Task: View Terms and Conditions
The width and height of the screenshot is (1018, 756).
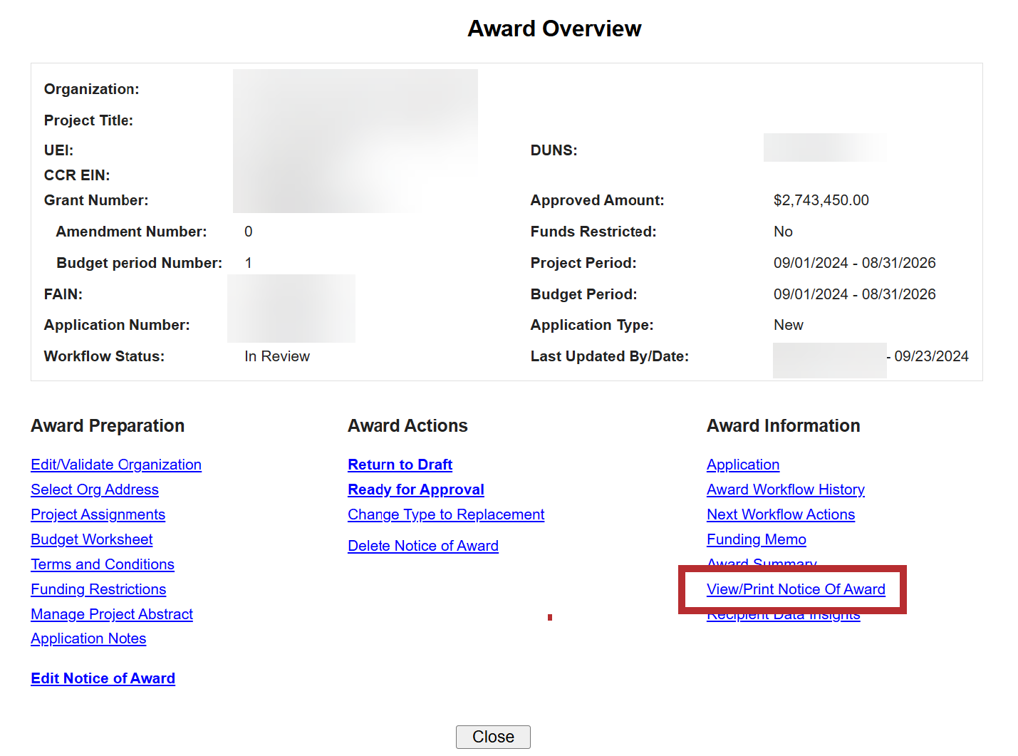Action: point(103,564)
